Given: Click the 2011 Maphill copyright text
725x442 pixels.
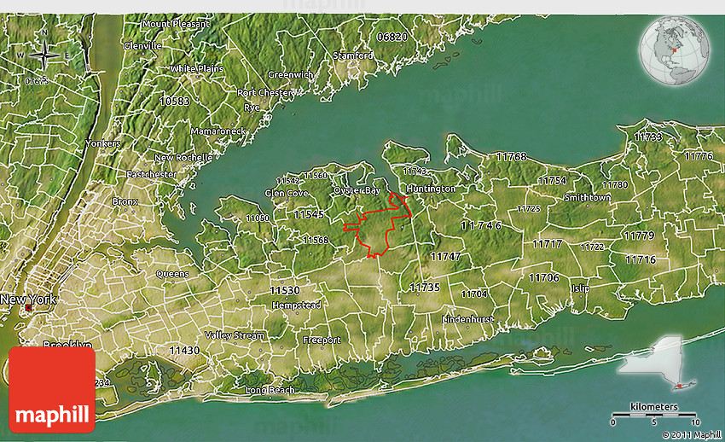Looking at the screenshot, I should point(689,434).
